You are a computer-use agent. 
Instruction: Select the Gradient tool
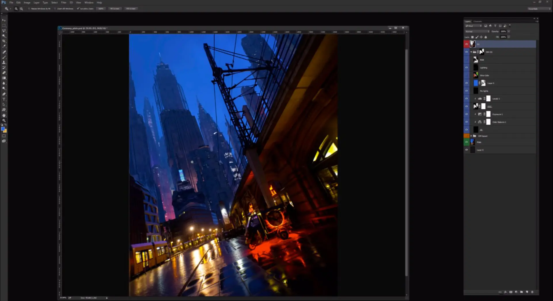click(4, 78)
